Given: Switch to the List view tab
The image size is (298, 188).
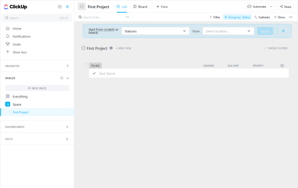Looking at the screenshot, I should click(x=122, y=7).
